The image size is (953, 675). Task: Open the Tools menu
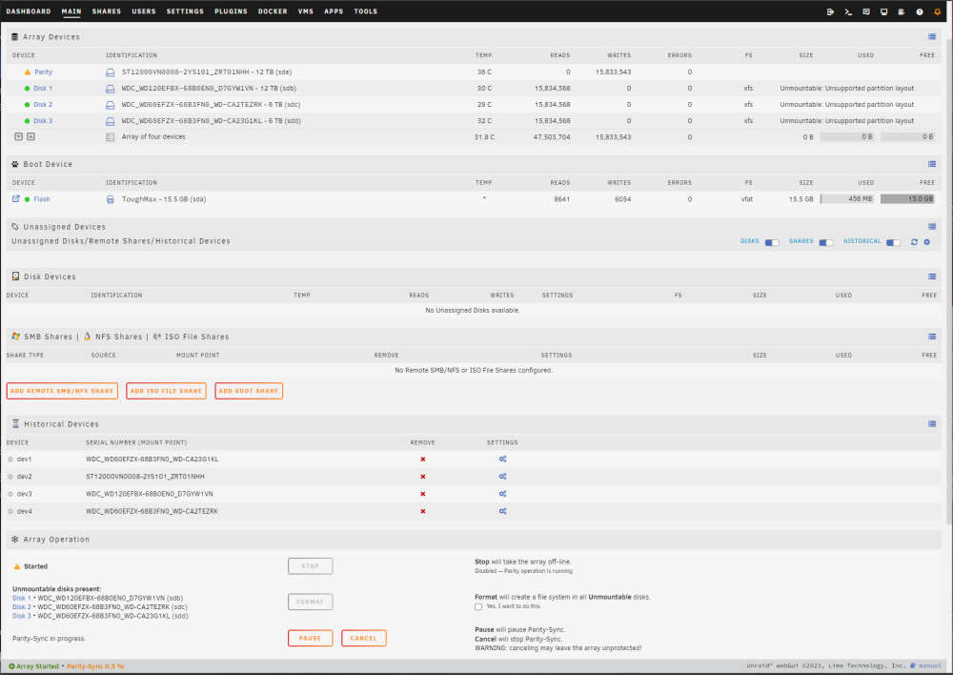pos(366,11)
